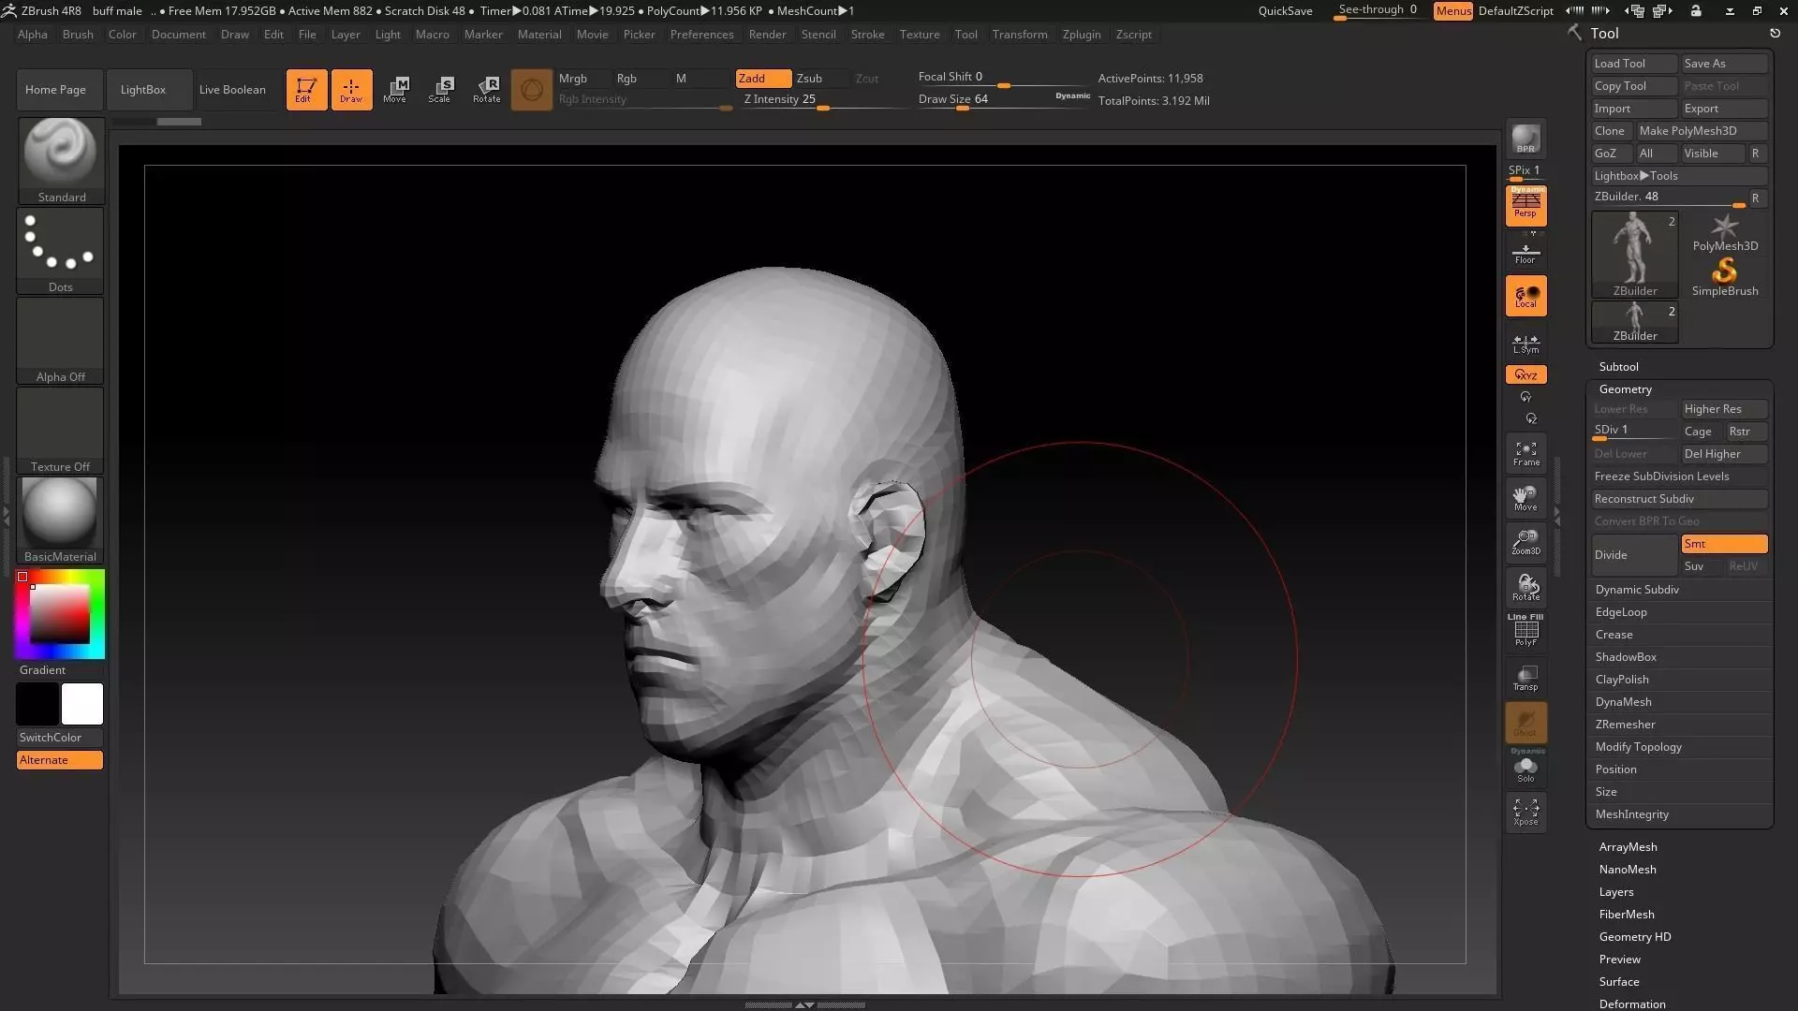This screenshot has height=1011, width=1798.
Task: Toggle Perspective view button
Action: click(x=1525, y=206)
